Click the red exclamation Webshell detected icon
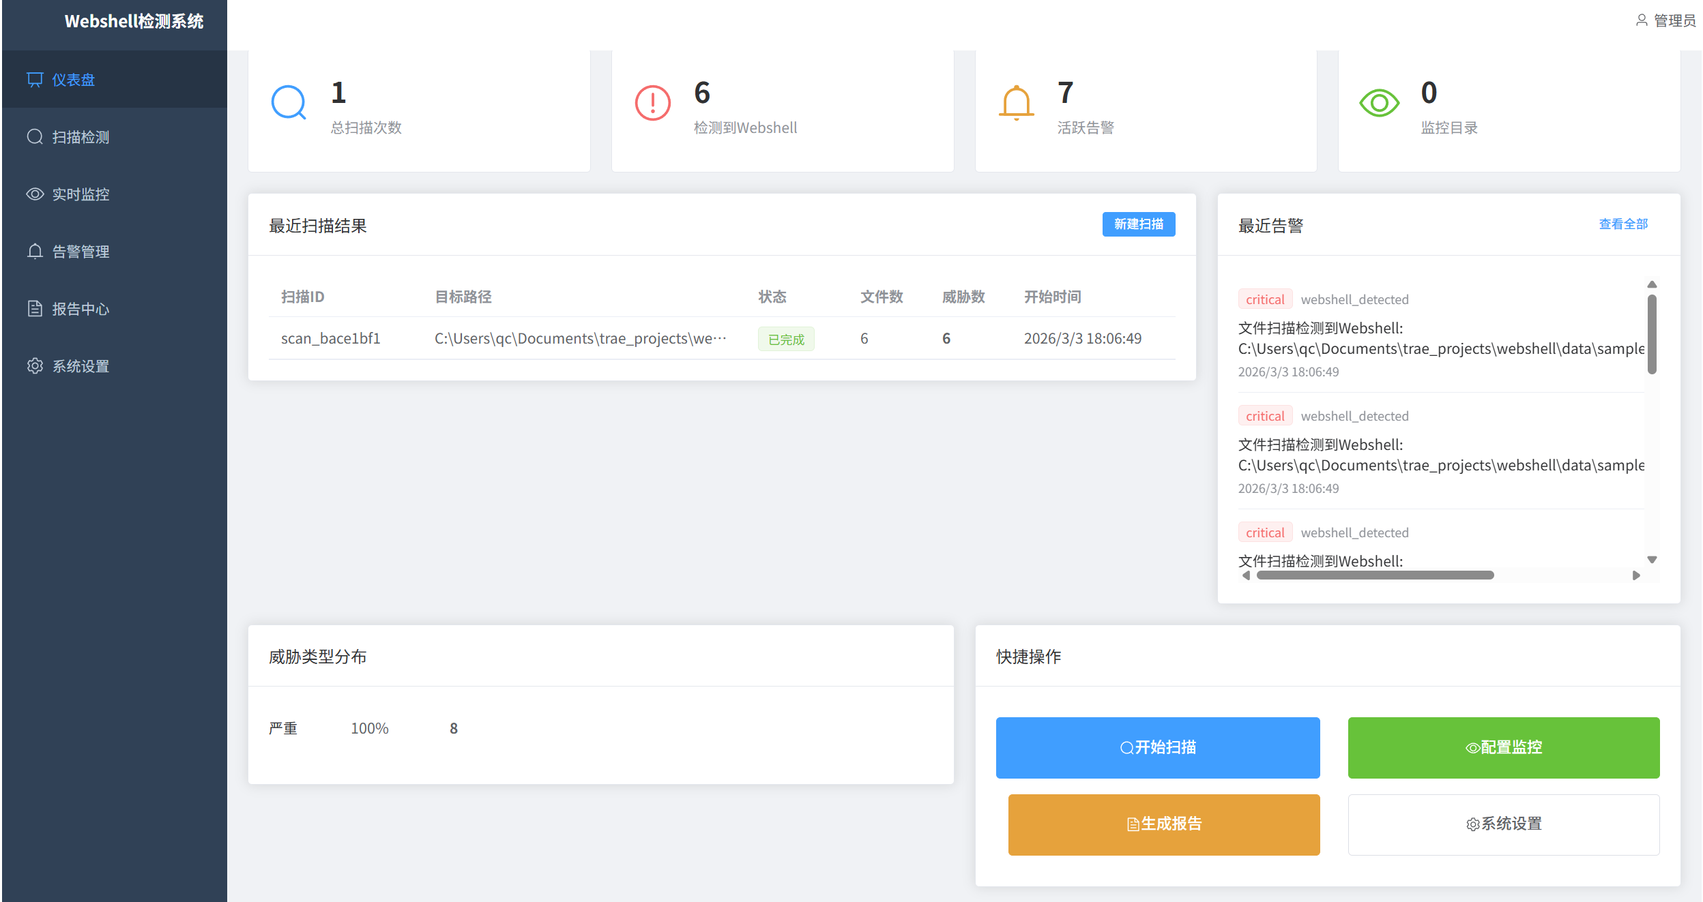The image size is (1703, 902). 652,103
